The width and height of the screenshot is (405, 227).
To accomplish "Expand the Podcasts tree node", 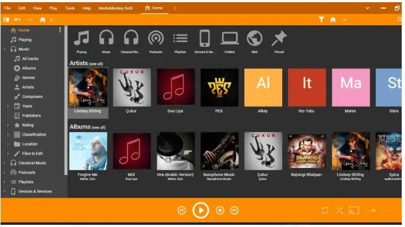I will tap(4, 173).
